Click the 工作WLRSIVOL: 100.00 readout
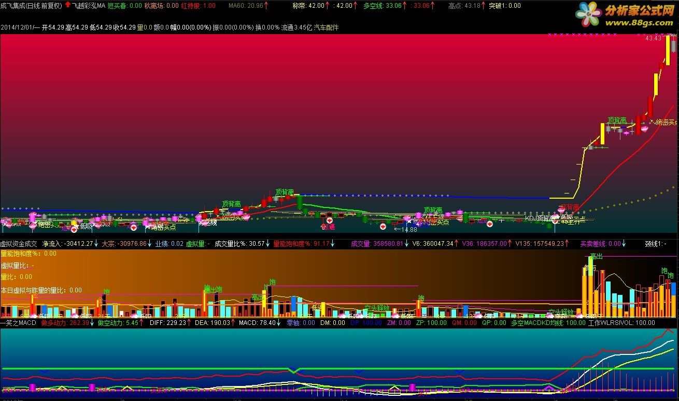679x401 pixels. tap(622, 323)
